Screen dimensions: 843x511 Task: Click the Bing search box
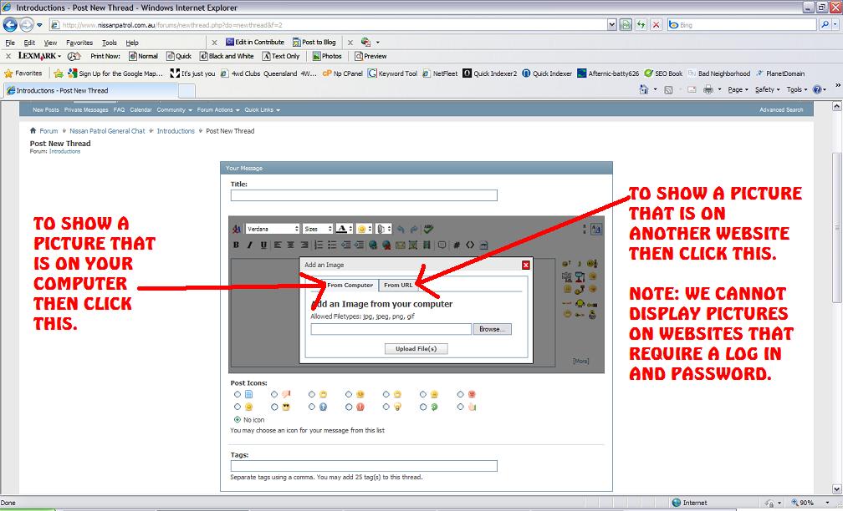click(742, 25)
